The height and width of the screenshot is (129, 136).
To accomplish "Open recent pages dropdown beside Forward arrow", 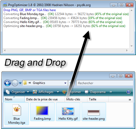I will [20, 83].
